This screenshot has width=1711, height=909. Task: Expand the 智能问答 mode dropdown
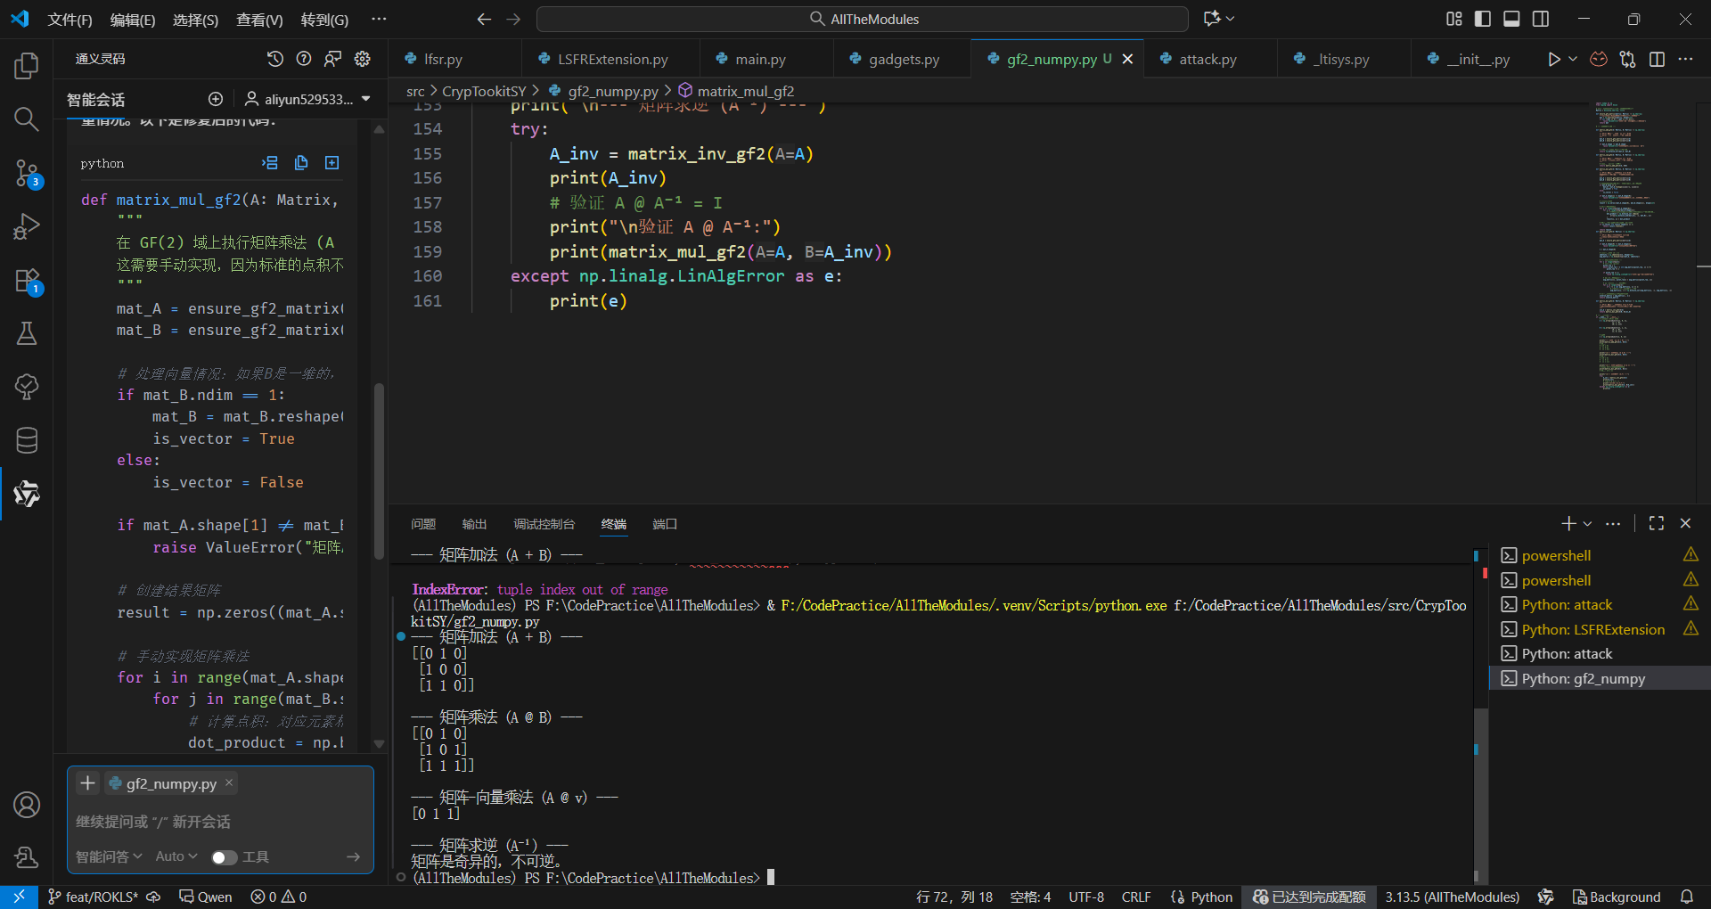click(109, 856)
